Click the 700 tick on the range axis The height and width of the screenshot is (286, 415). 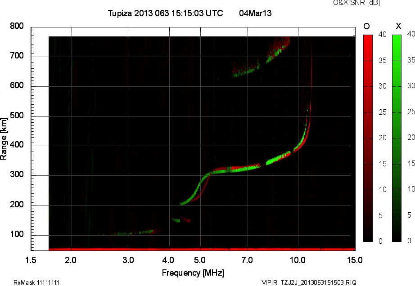(17, 56)
